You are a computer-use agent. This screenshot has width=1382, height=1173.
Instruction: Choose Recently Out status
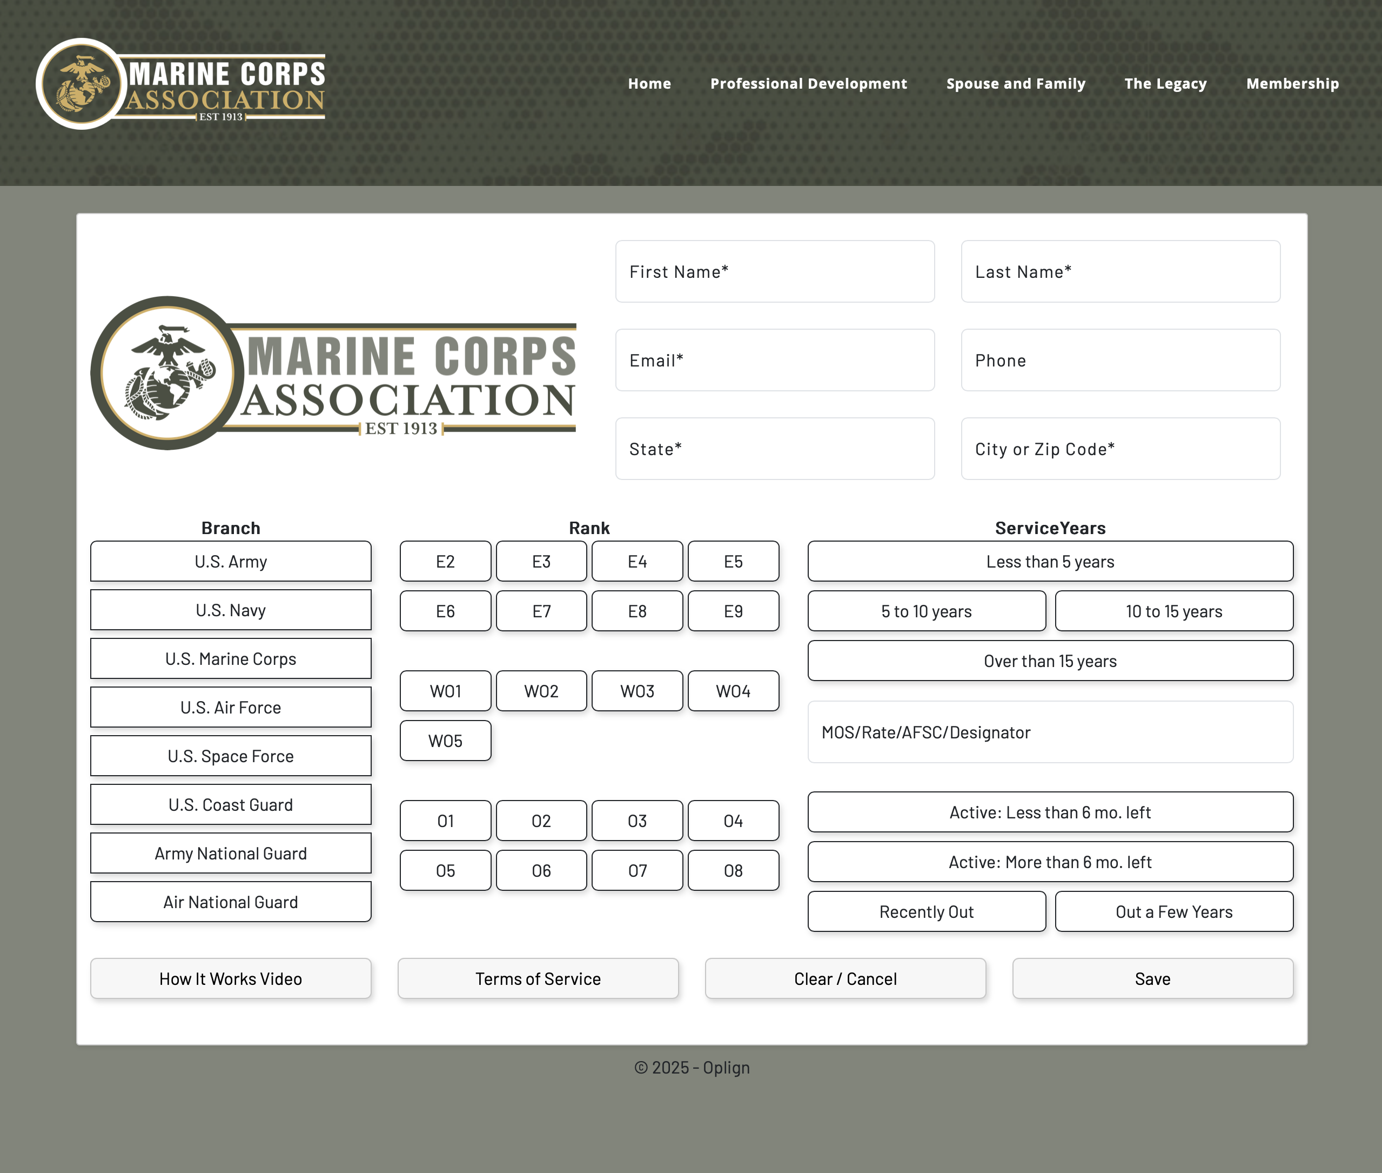tap(927, 912)
